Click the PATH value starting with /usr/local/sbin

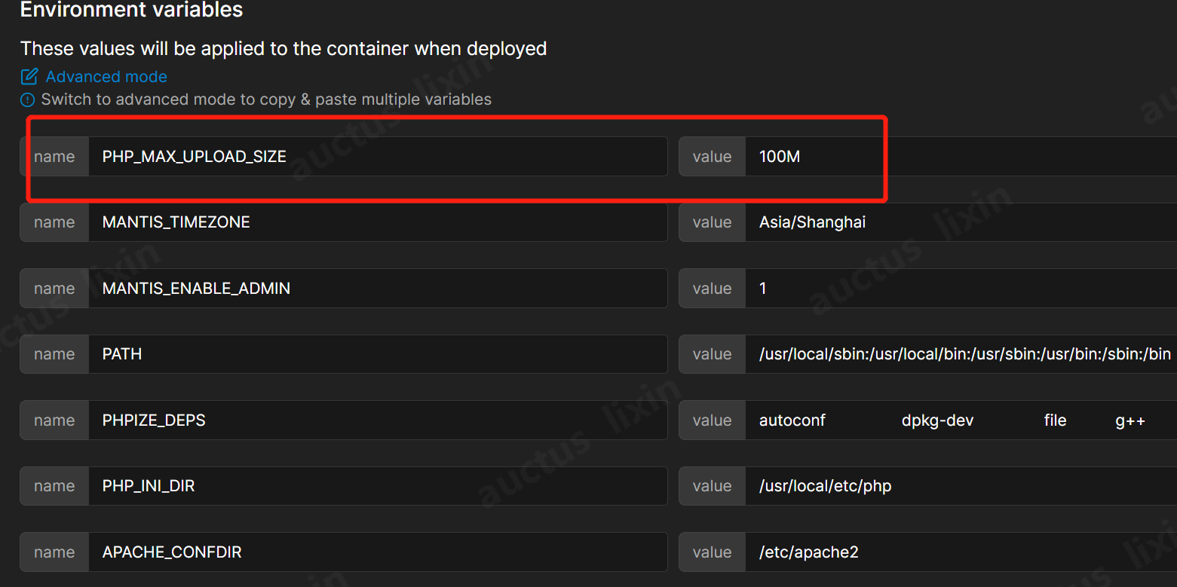[958, 353]
